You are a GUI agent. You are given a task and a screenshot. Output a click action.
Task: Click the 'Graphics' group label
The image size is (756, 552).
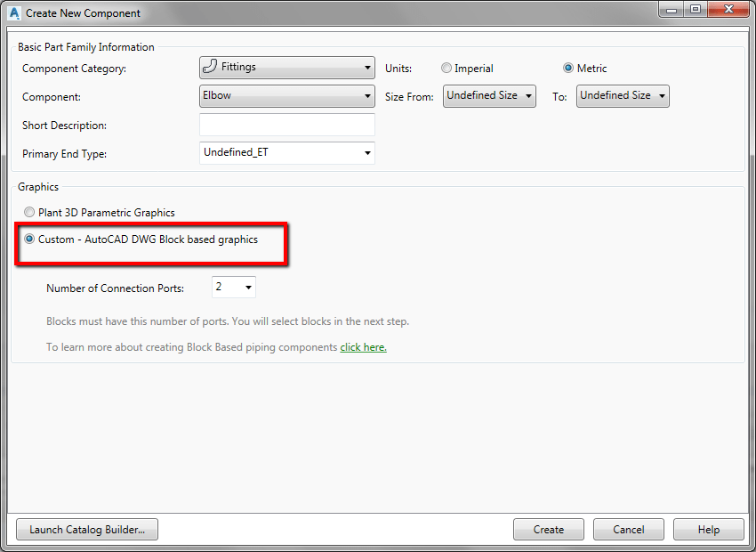click(38, 187)
